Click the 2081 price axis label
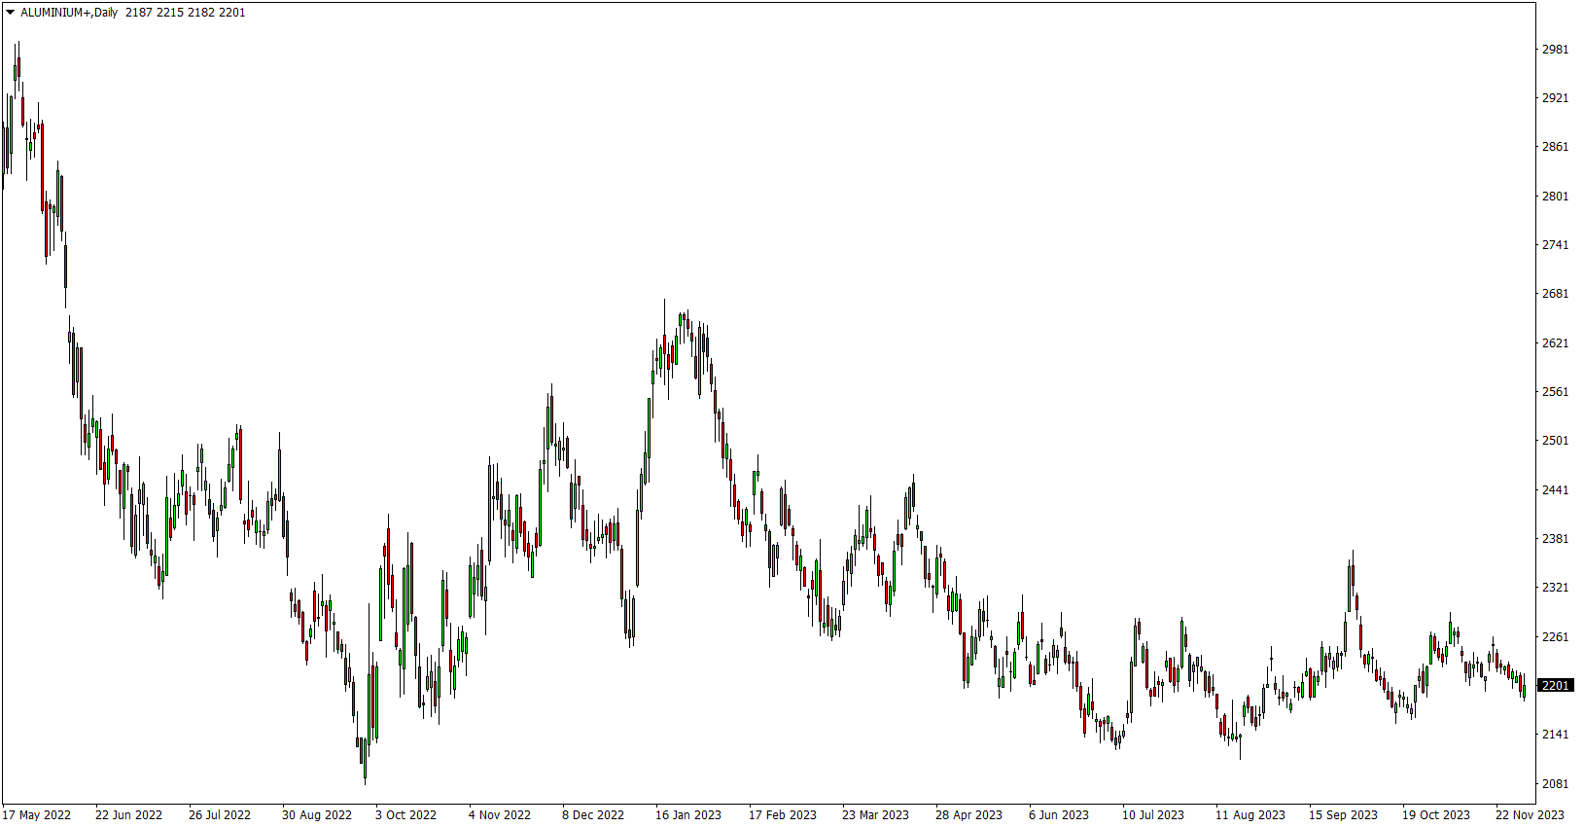Viewport: 1584px width, 827px height. click(x=1555, y=784)
